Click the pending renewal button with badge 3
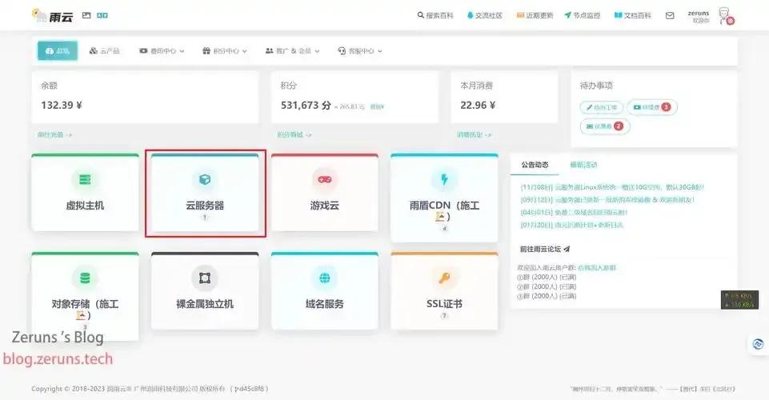Image resolution: width=769 pixels, height=400 pixels. 652,107
